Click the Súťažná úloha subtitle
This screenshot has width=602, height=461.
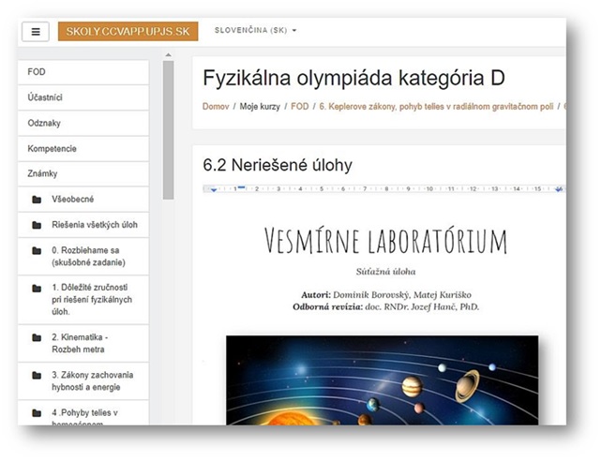coord(385,272)
